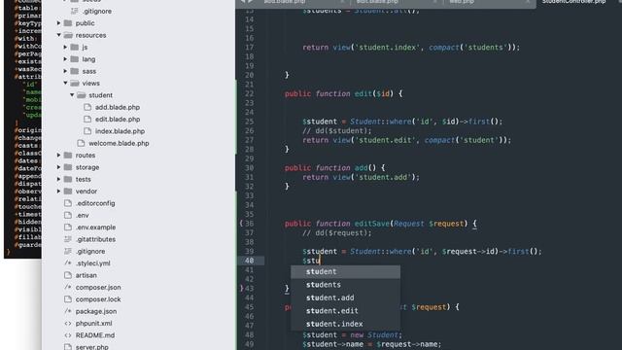Open .gitattributes in the sidebar
622x350 pixels.
coord(95,239)
